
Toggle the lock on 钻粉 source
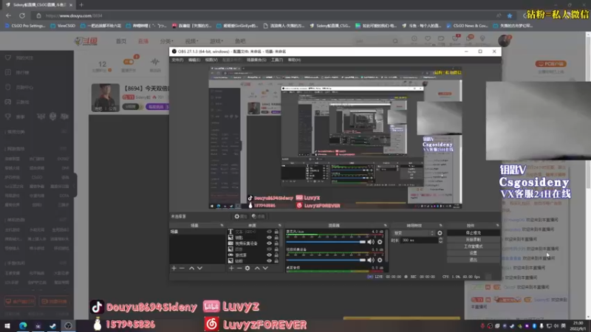[x=276, y=261]
